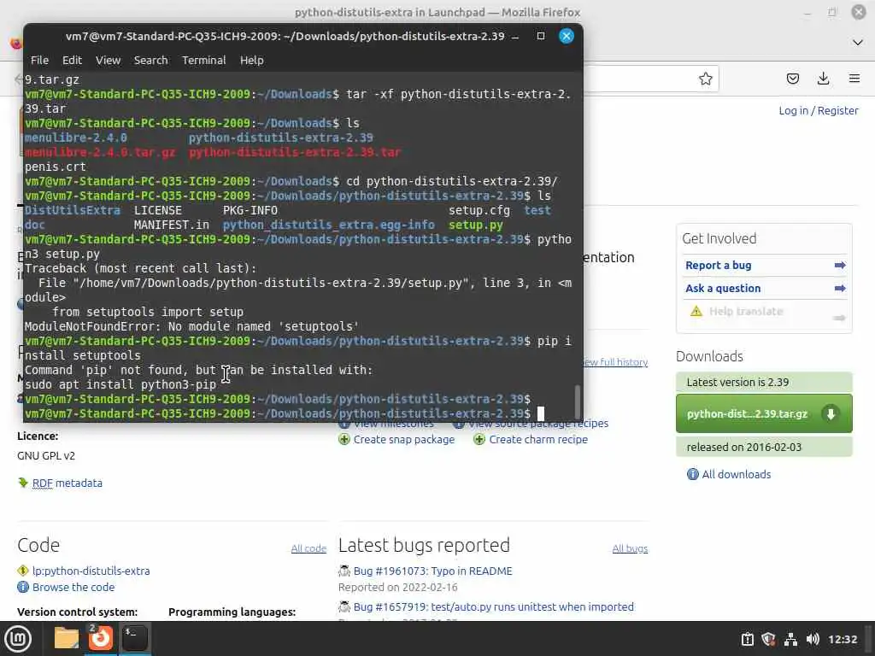Open the Terminal menu in the menubar
The image size is (875, 656).
tap(203, 61)
